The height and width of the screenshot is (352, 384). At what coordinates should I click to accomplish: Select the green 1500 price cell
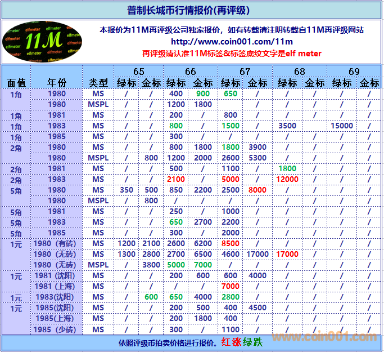point(231,126)
